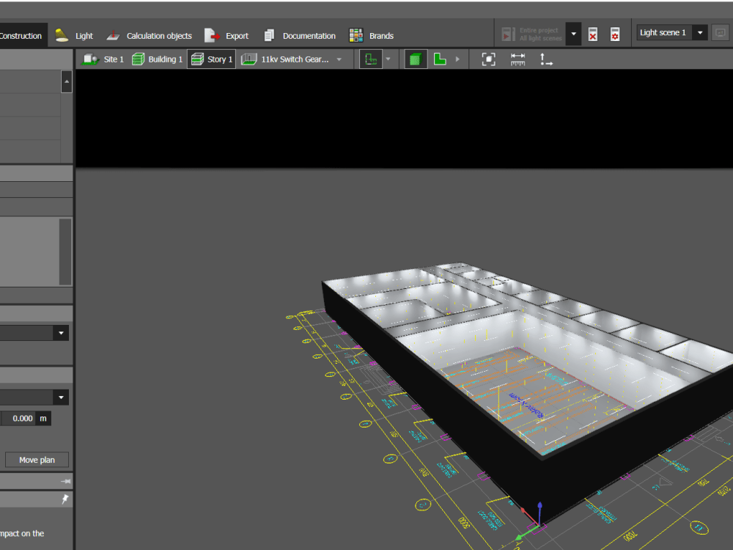
Task: Toggle the horizontal pin icon above Move plan
Action: [x=65, y=481]
